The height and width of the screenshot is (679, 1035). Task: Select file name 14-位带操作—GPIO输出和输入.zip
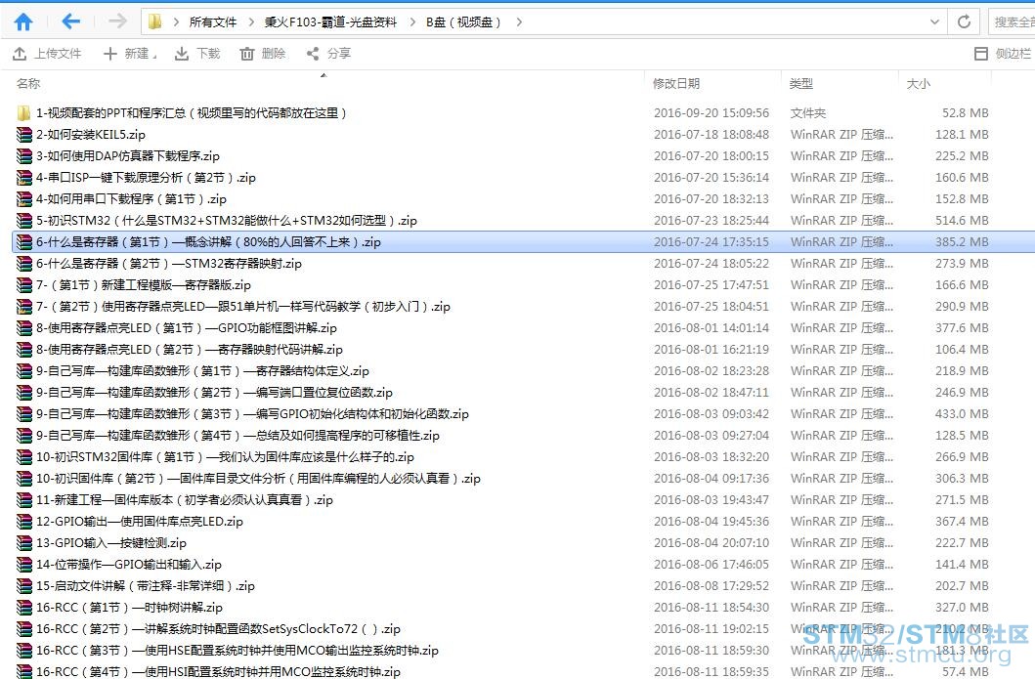click(x=129, y=564)
